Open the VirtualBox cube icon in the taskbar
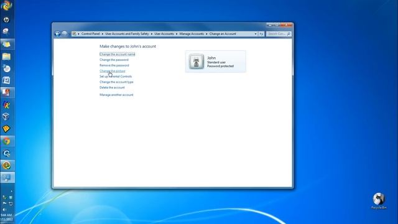The image size is (398, 224). 6,116
